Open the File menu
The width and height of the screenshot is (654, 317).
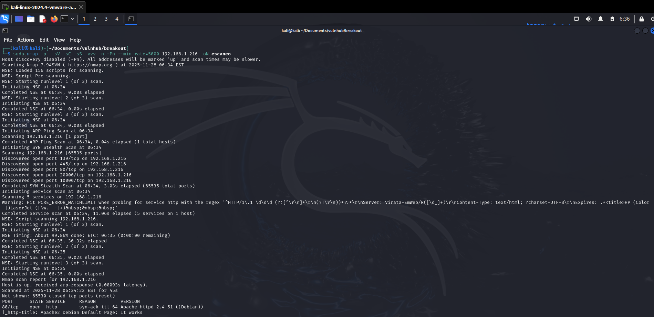coord(8,40)
